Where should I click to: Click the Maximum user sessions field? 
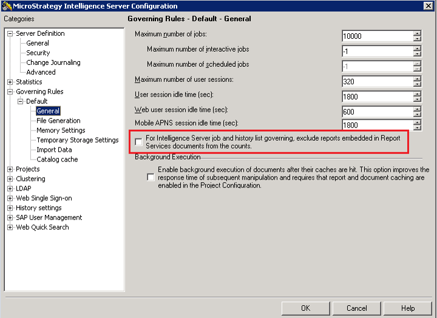tap(378, 82)
